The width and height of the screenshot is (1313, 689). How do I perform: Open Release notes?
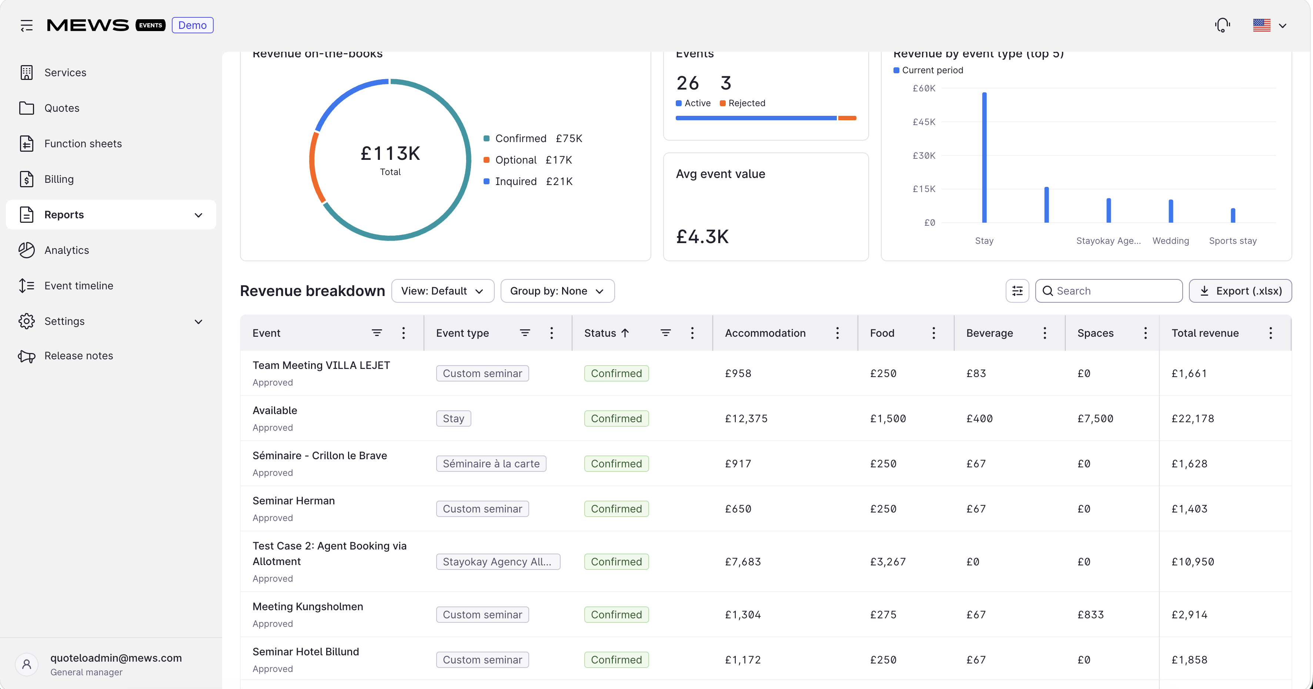[x=111, y=356]
